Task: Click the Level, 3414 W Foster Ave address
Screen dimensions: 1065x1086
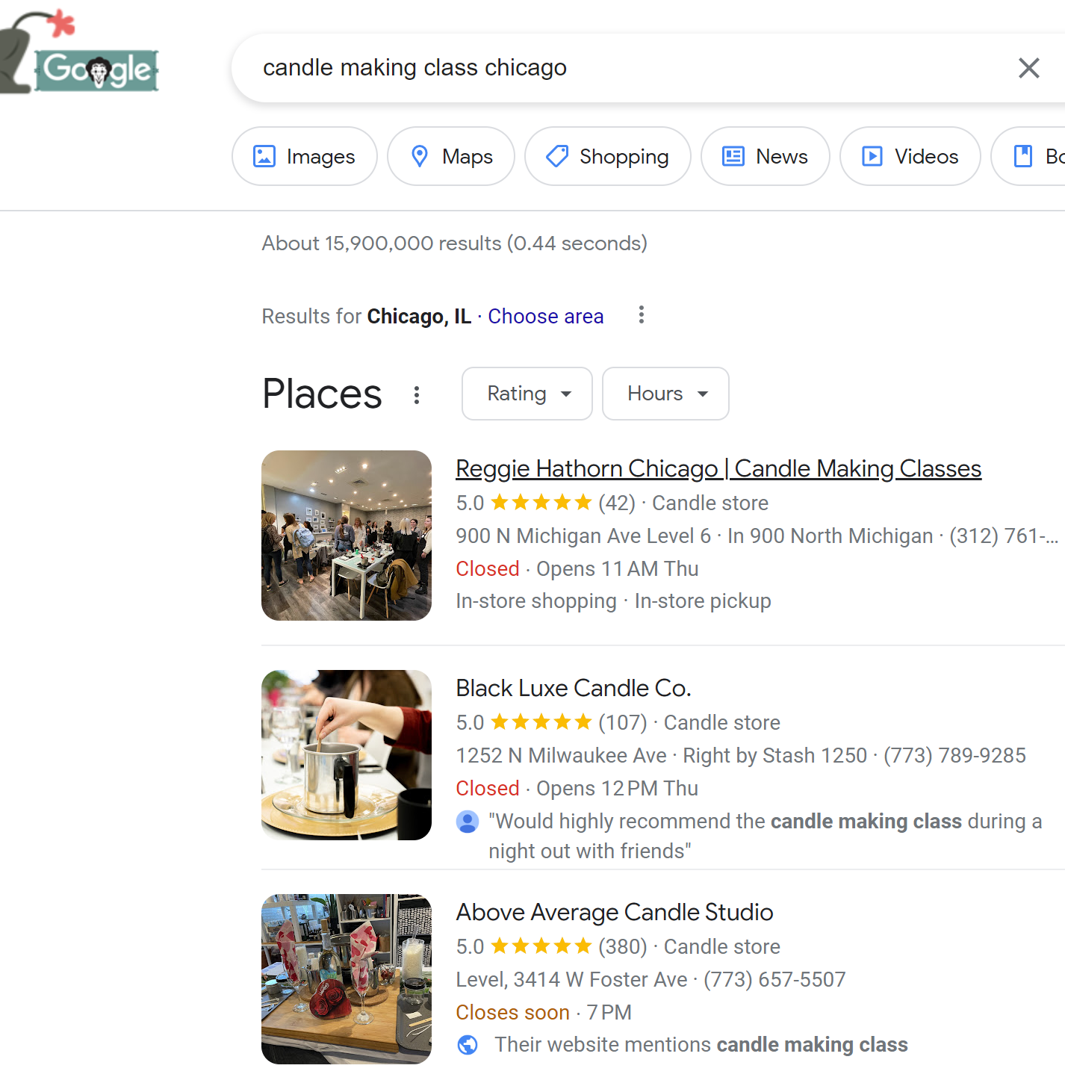Action: [572, 980]
